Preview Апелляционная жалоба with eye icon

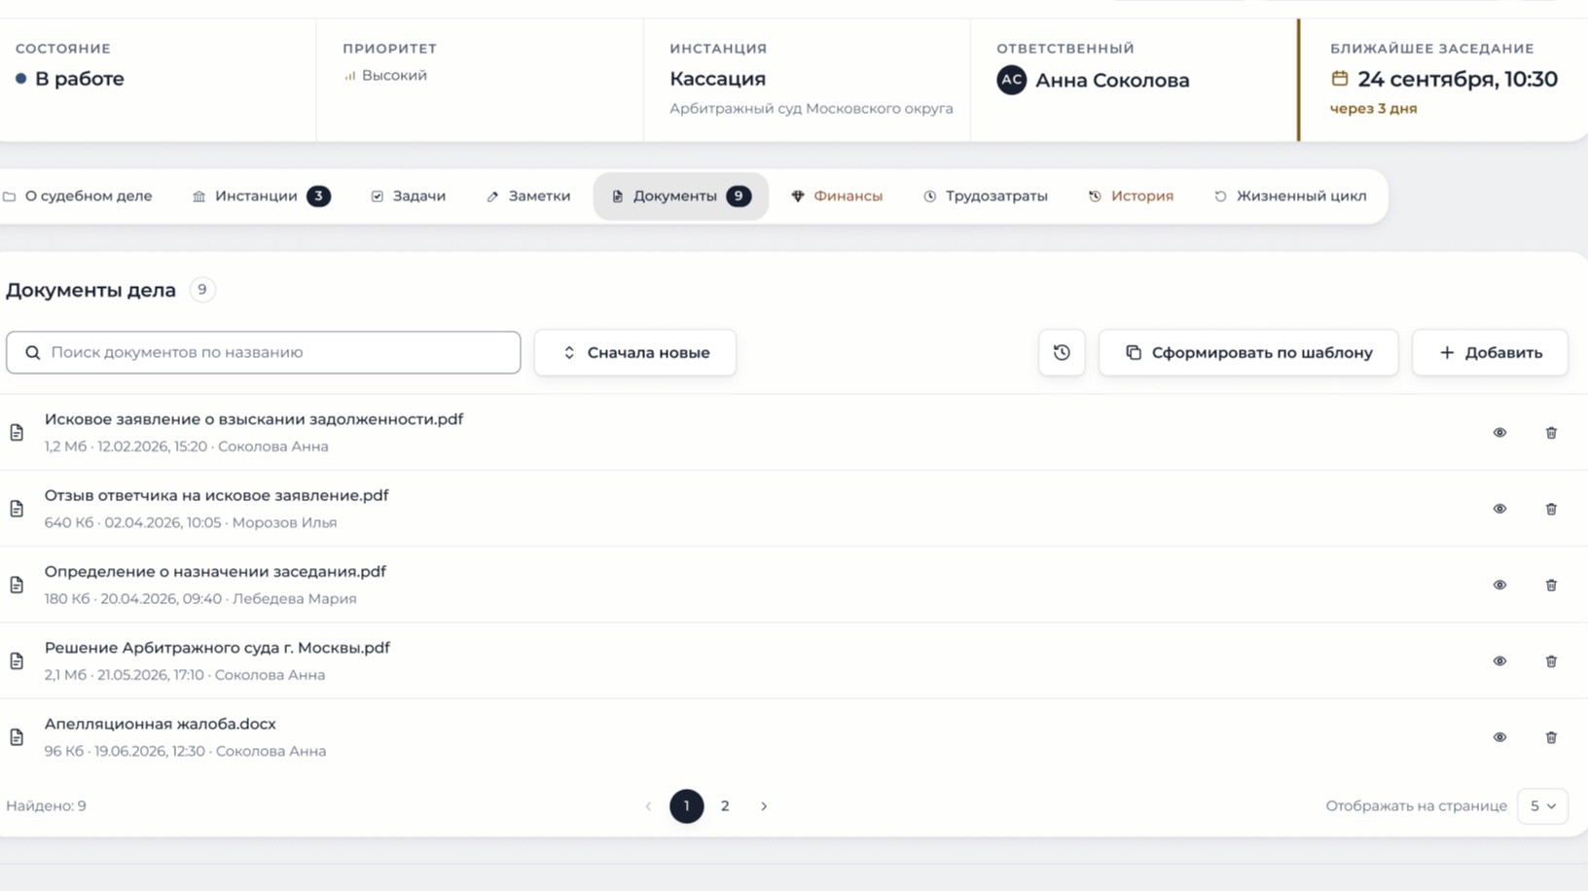click(1499, 737)
